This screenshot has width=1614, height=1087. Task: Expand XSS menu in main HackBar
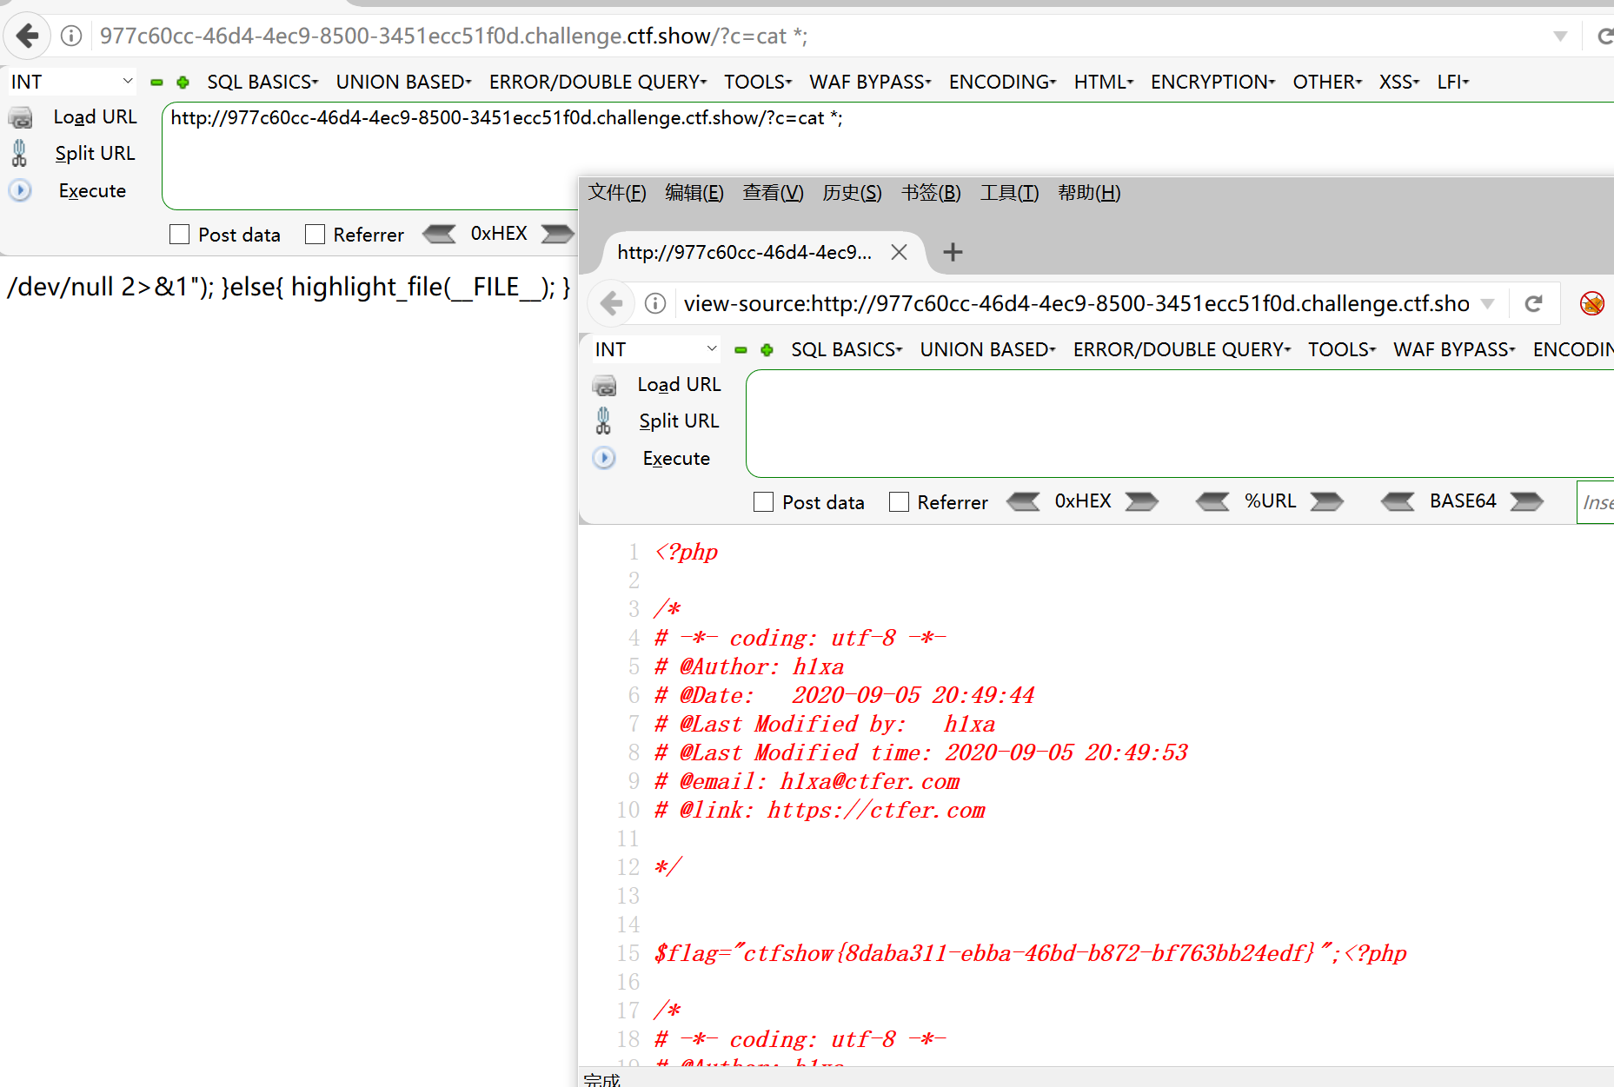click(x=1398, y=82)
